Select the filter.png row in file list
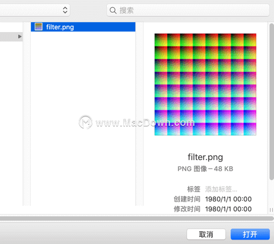The width and height of the screenshot is (274, 244). (x=83, y=27)
